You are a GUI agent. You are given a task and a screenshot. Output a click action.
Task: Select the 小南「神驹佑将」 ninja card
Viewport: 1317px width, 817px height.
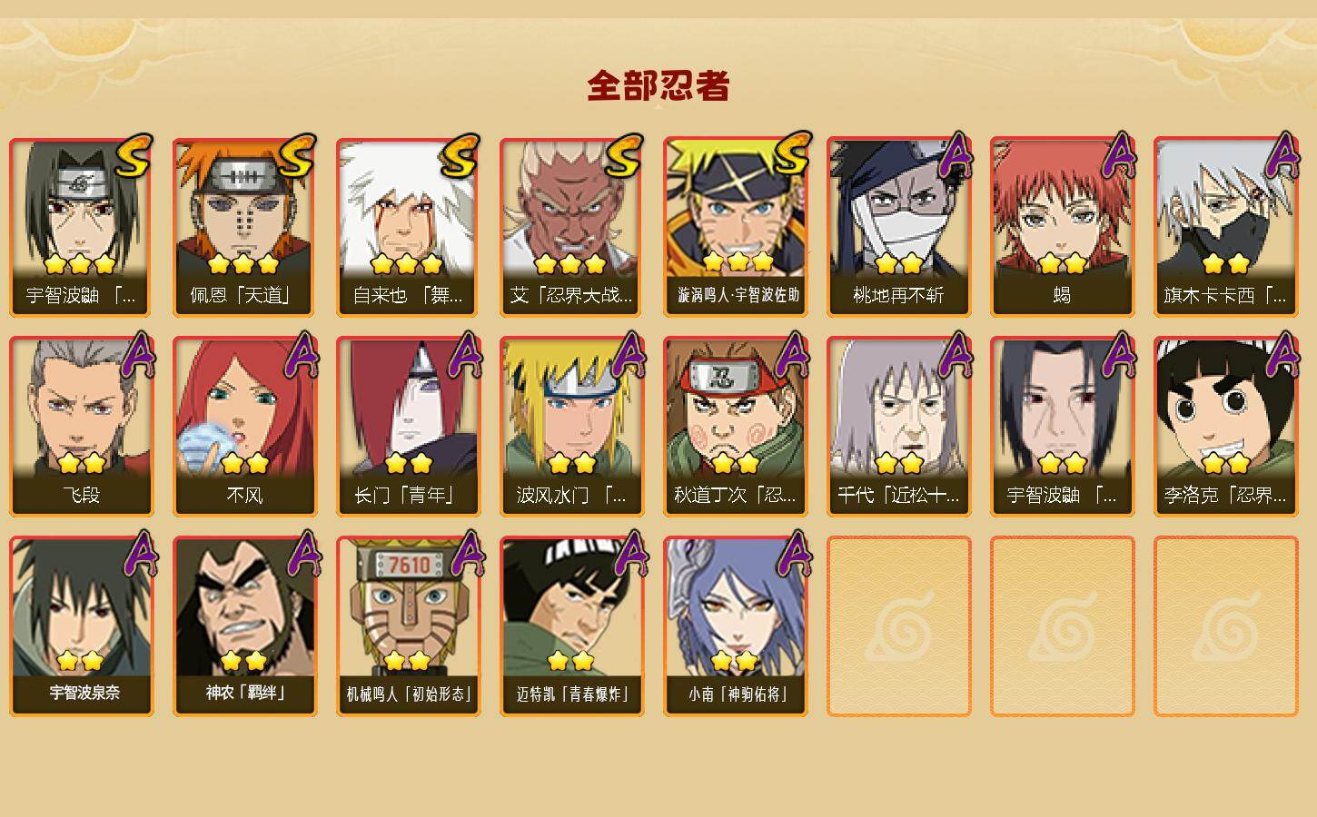pyautogui.click(x=735, y=626)
